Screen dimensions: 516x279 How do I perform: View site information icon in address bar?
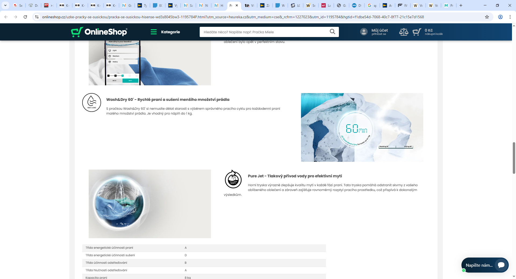point(37,17)
